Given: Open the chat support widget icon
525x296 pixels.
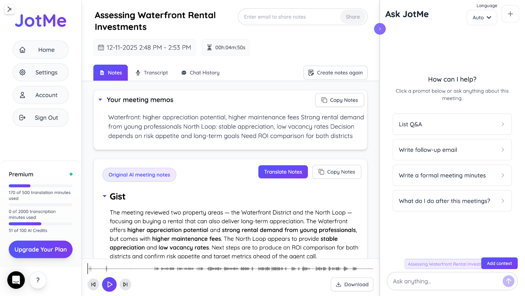Looking at the screenshot, I should point(16,280).
